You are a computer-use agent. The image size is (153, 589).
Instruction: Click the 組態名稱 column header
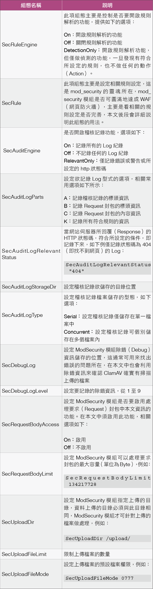(x=31, y=5)
